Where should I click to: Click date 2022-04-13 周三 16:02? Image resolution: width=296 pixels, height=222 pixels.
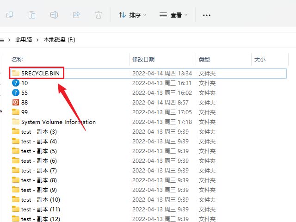[x=162, y=92]
